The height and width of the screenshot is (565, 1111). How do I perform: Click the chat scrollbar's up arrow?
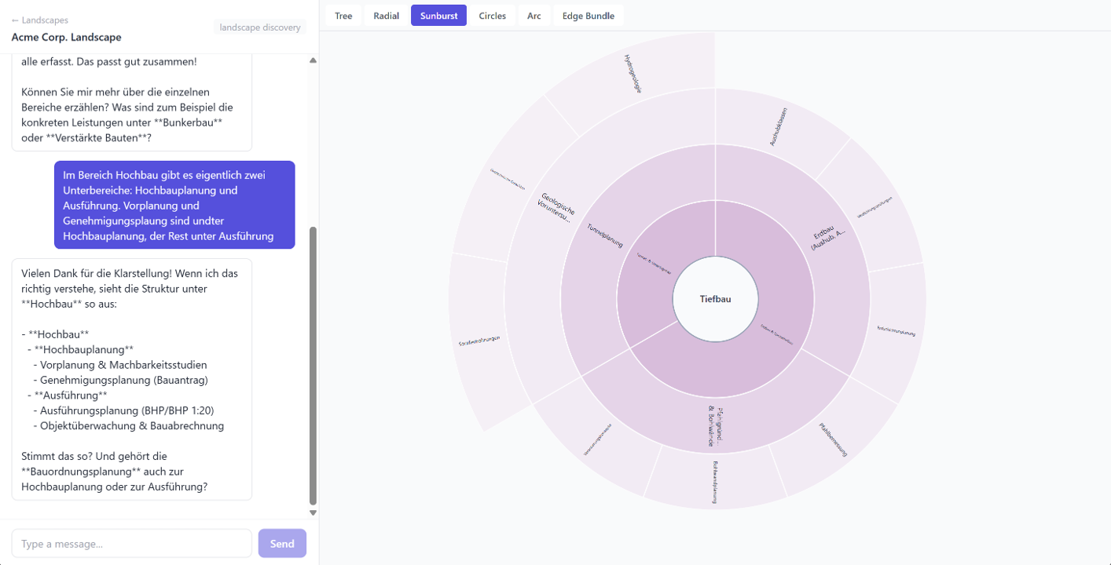(313, 60)
